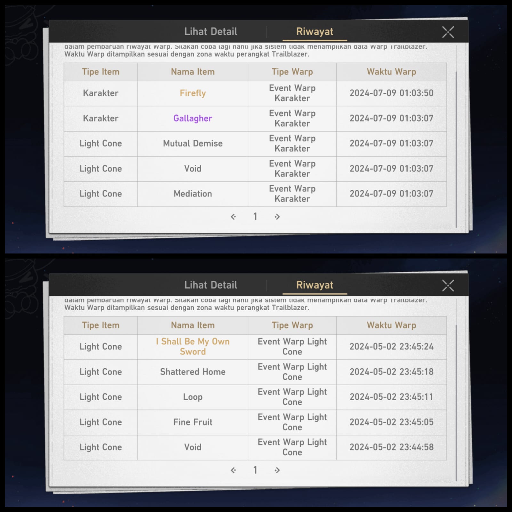Click page number 1 in lower panel
This screenshot has width=512, height=512.
(255, 470)
